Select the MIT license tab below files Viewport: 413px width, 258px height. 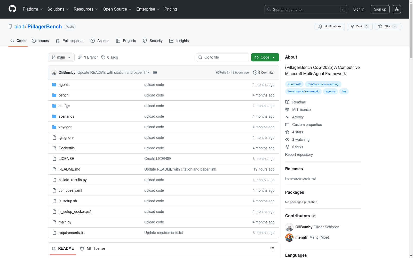coord(93,248)
